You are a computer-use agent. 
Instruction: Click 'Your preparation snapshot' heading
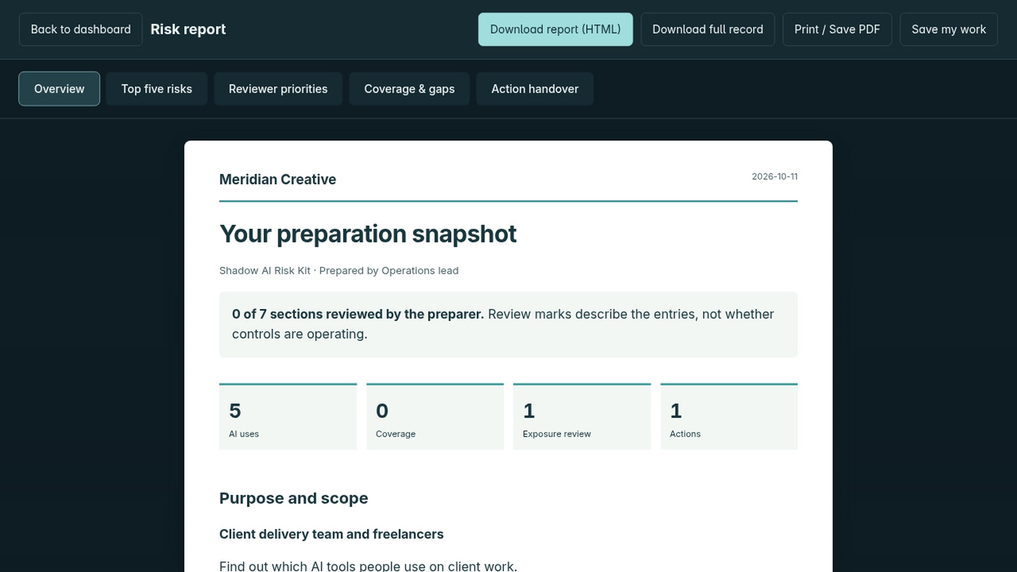pyautogui.click(x=368, y=234)
